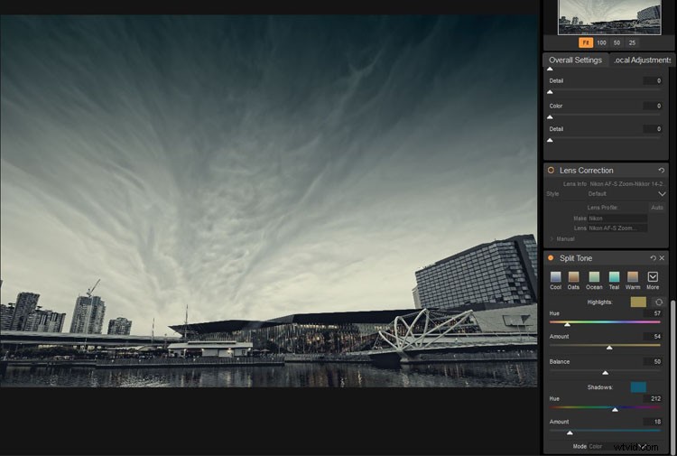Apply the Oats split tone preset

[x=573, y=280]
